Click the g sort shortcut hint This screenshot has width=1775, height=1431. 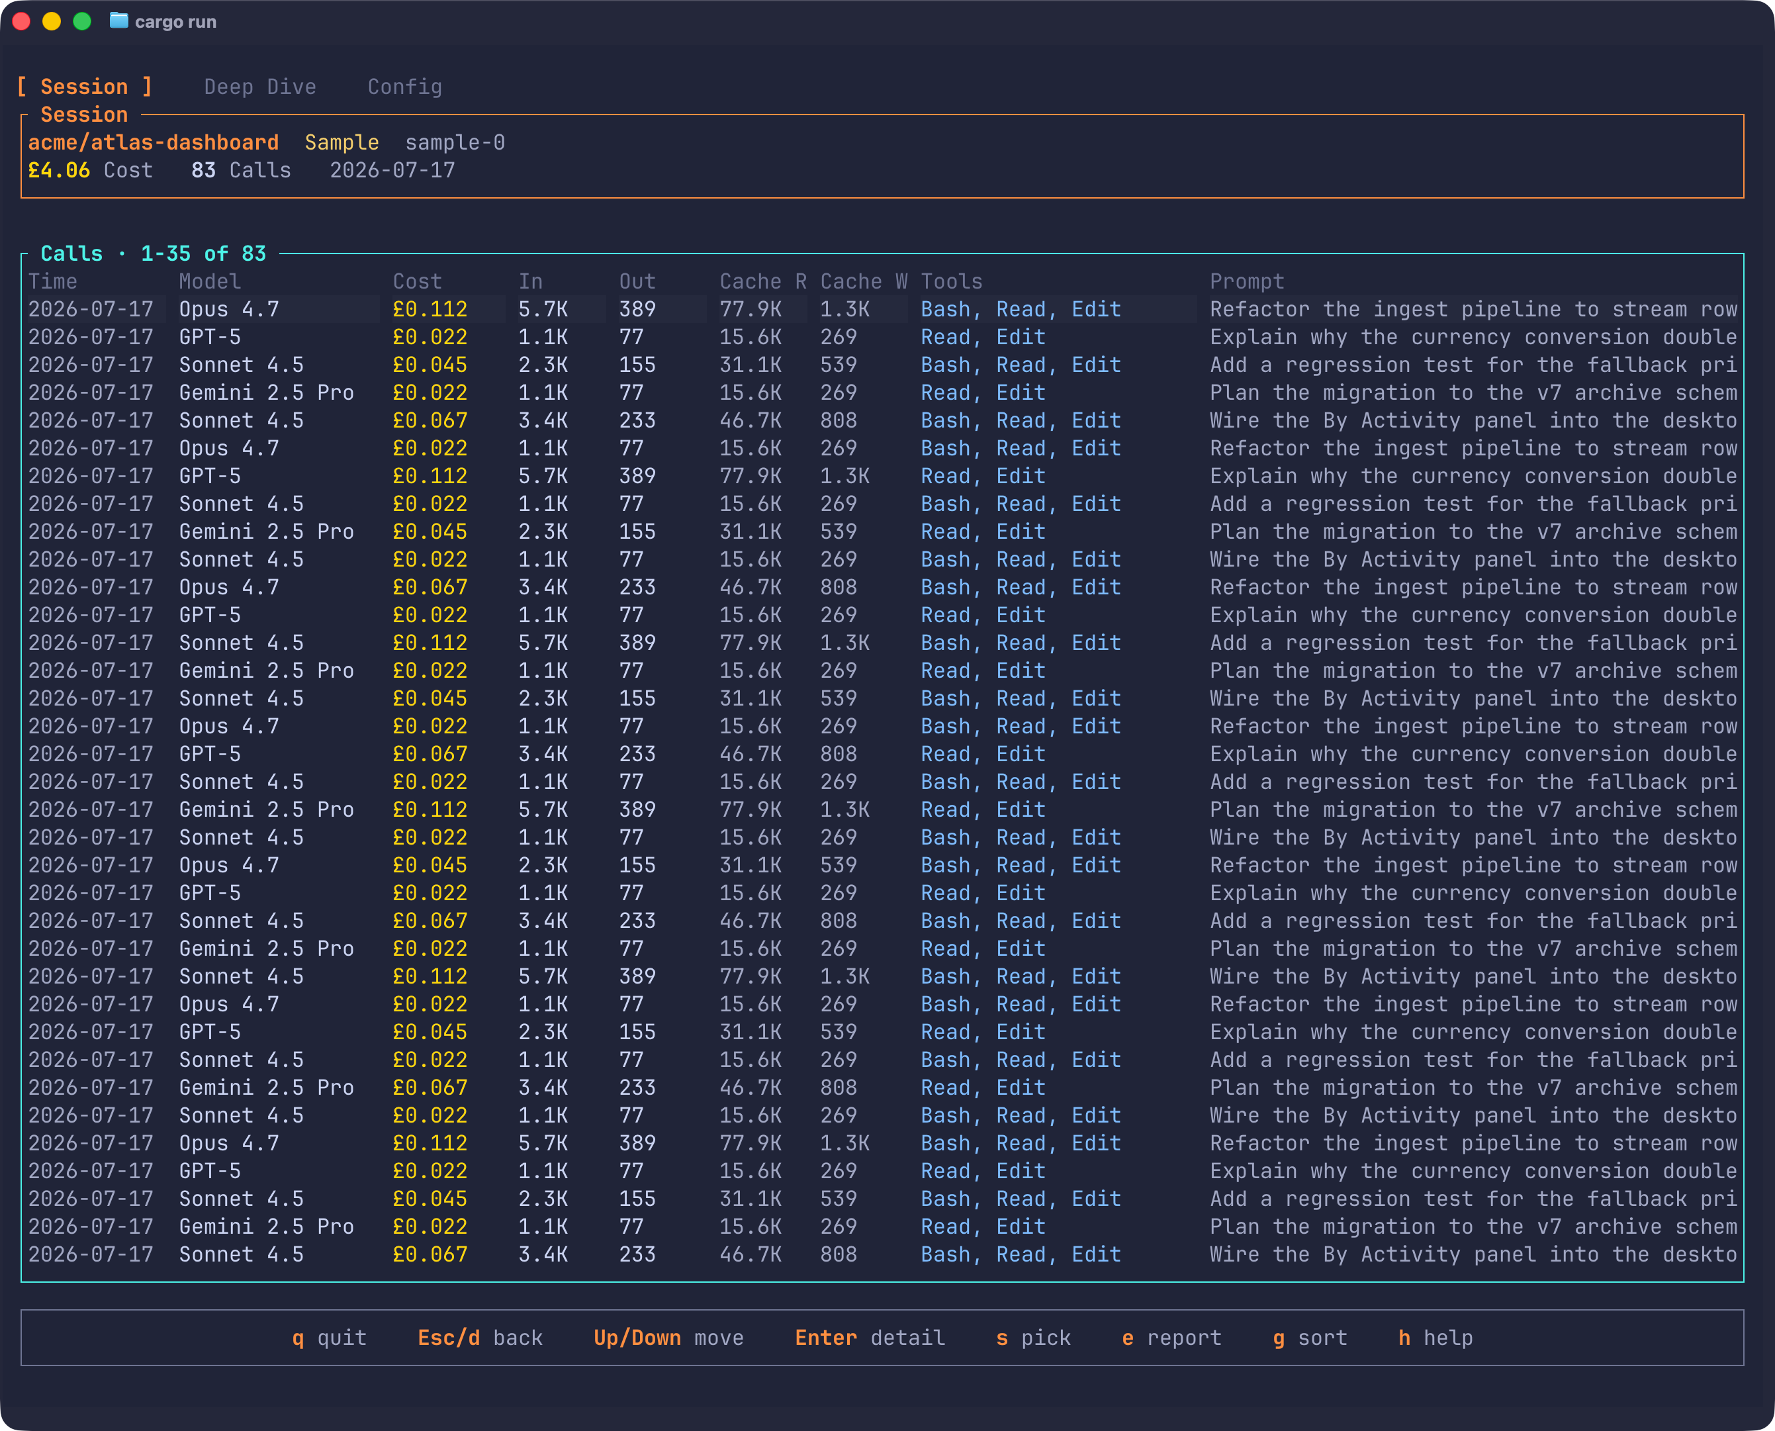tap(1310, 1337)
